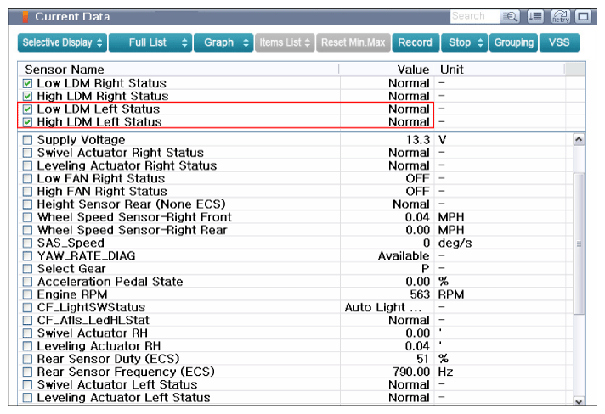Image resolution: width=605 pixels, height=414 pixels.
Task: Check the SAS_Speed checkbox
Action: tap(27, 243)
